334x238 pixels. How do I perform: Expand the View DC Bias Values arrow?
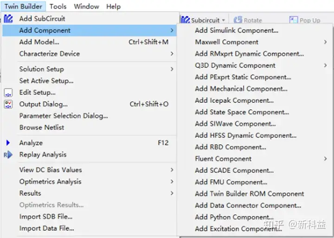(x=172, y=170)
